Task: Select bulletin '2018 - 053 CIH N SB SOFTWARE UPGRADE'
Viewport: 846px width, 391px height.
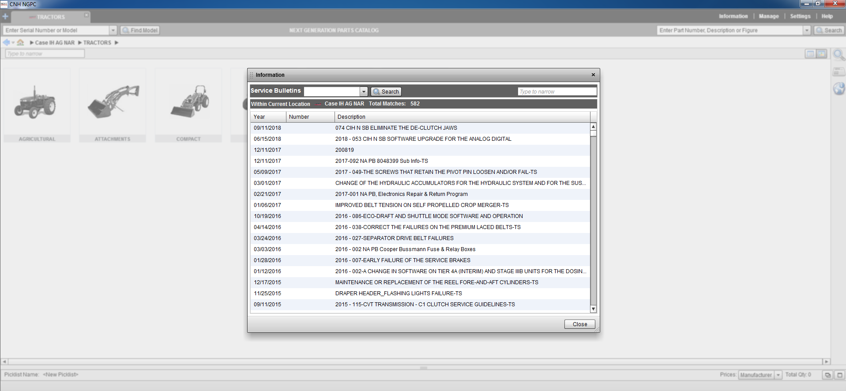Action: coord(420,139)
